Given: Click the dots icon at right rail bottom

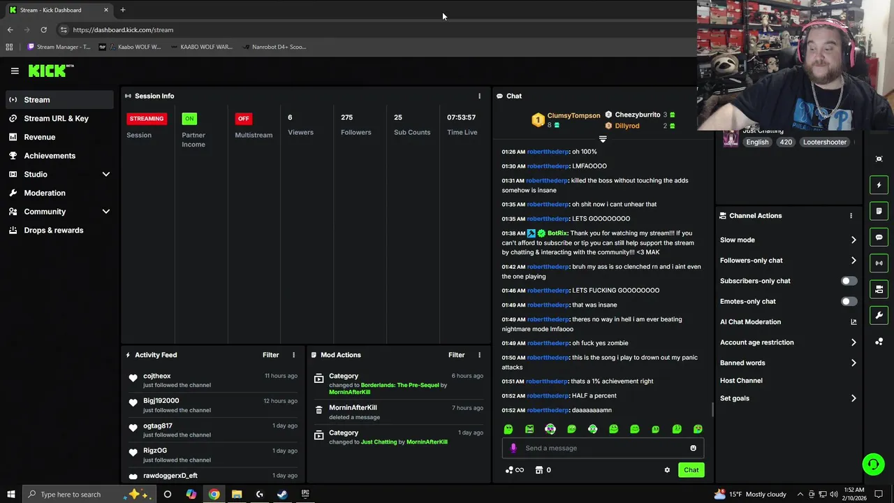Looking at the screenshot, I should tap(879, 342).
